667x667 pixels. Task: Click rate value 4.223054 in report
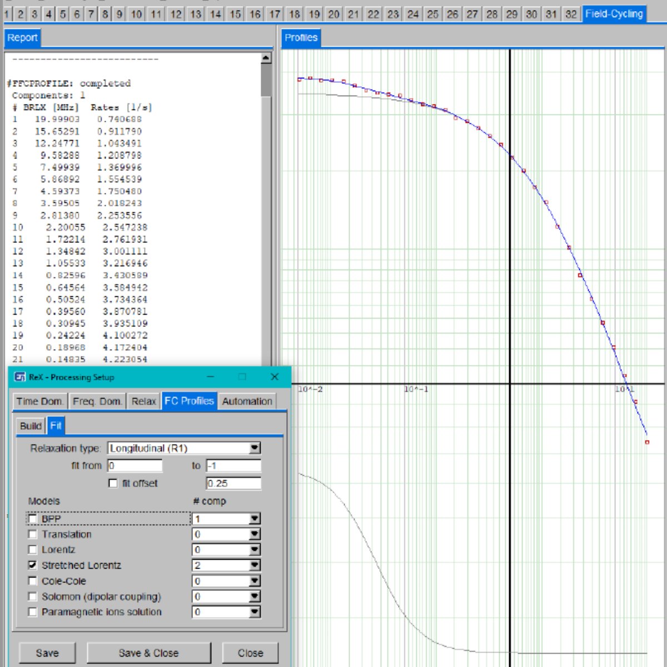click(125, 360)
